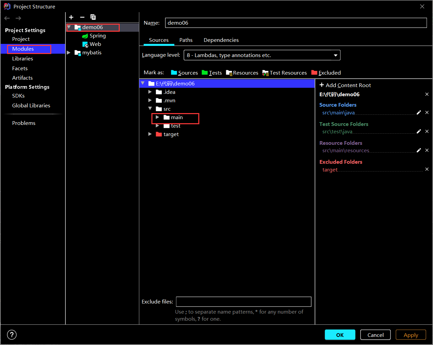Mark folder as Tests
The image size is (433, 345).
212,73
